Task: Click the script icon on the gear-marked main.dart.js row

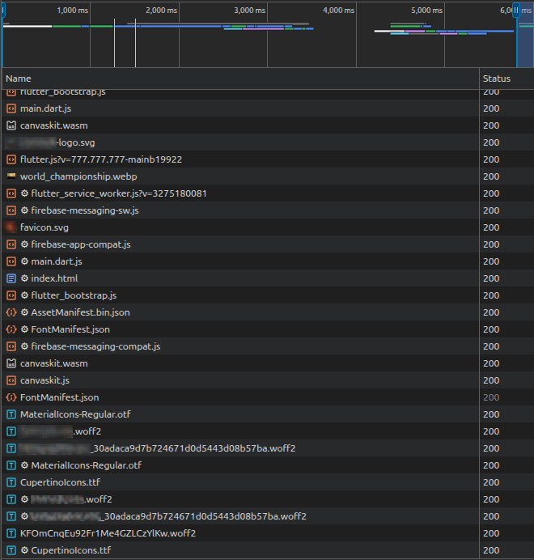Action: tap(11, 261)
